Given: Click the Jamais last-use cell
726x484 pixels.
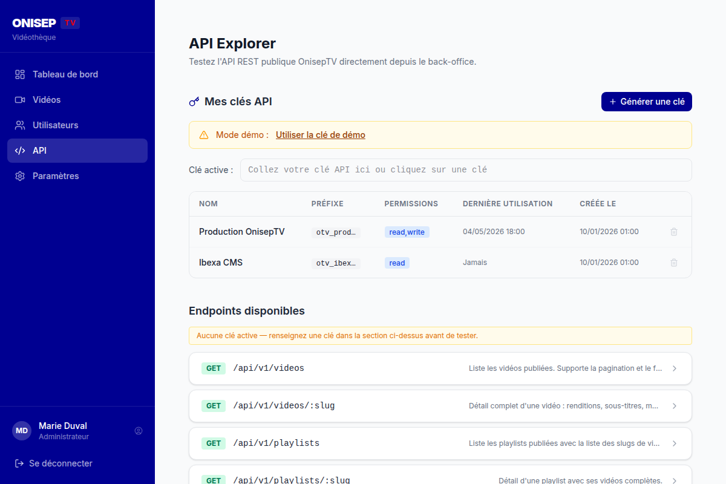Looking at the screenshot, I should point(475,263).
